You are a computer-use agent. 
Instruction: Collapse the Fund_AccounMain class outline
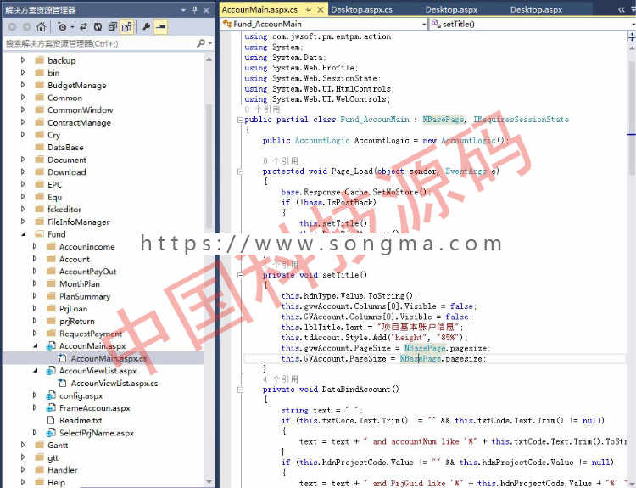[240, 120]
